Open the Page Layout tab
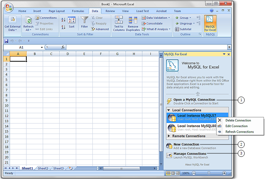Viewport: 265px width, 179px height. click(x=57, y=11)
